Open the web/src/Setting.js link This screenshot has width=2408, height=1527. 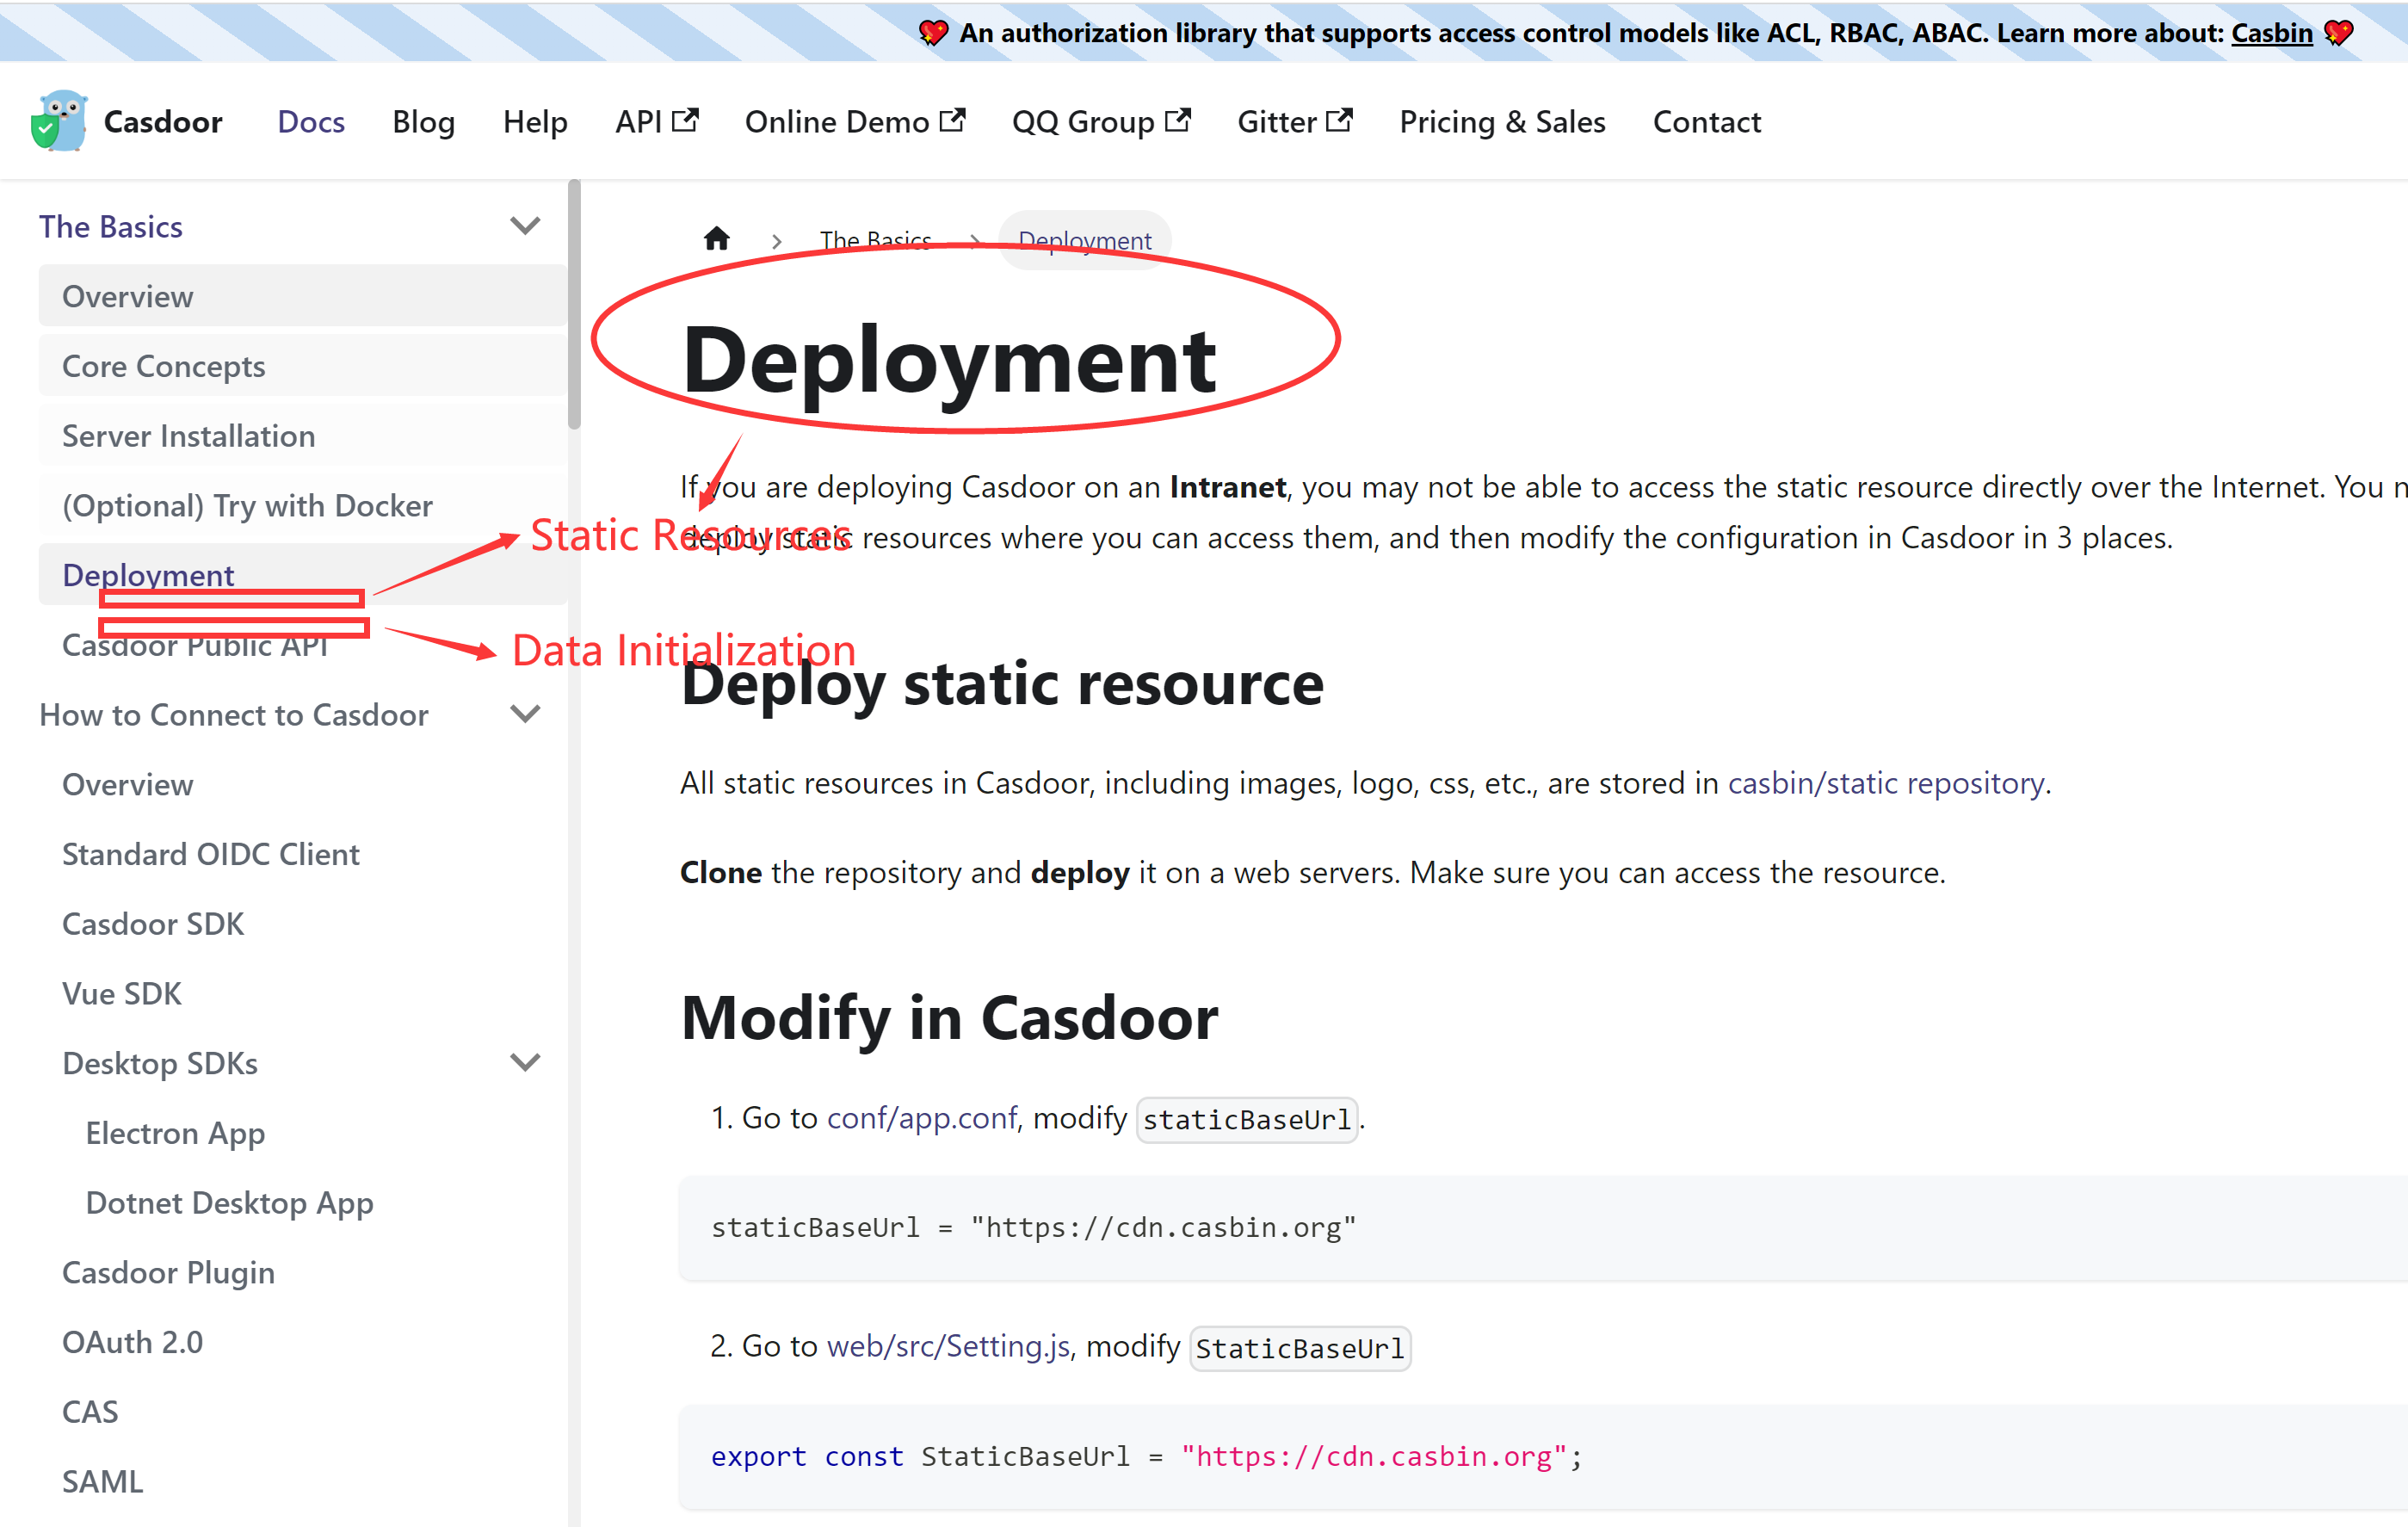click(948, 1346)
